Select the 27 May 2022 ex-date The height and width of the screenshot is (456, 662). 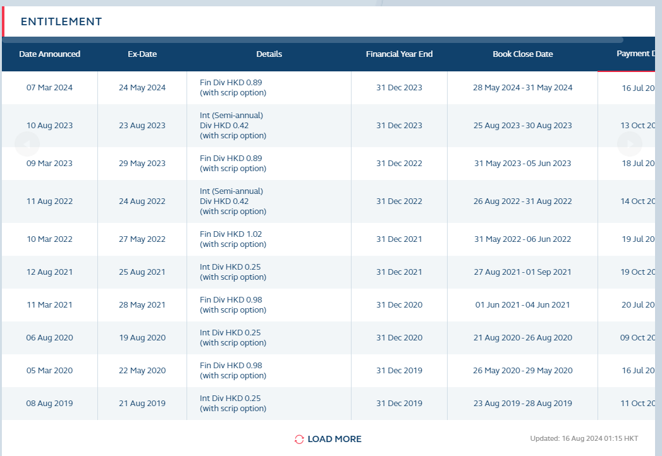pyautogui.click(x=142, y=239)
